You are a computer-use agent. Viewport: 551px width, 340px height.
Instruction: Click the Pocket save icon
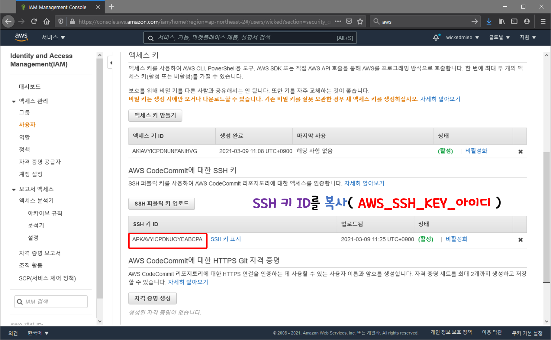349,21
